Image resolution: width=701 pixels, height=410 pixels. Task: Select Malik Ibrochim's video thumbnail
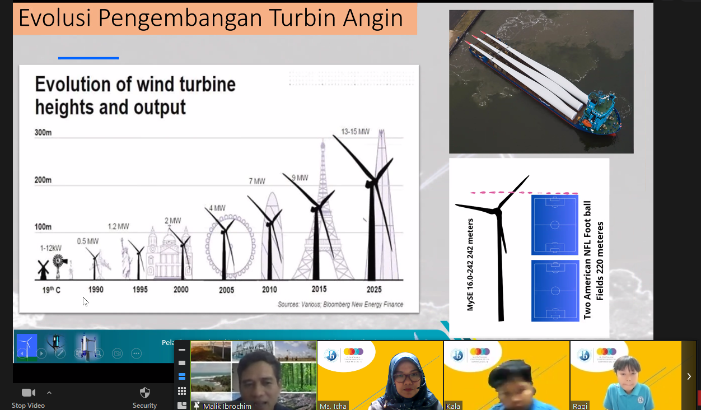coord(254,375)
